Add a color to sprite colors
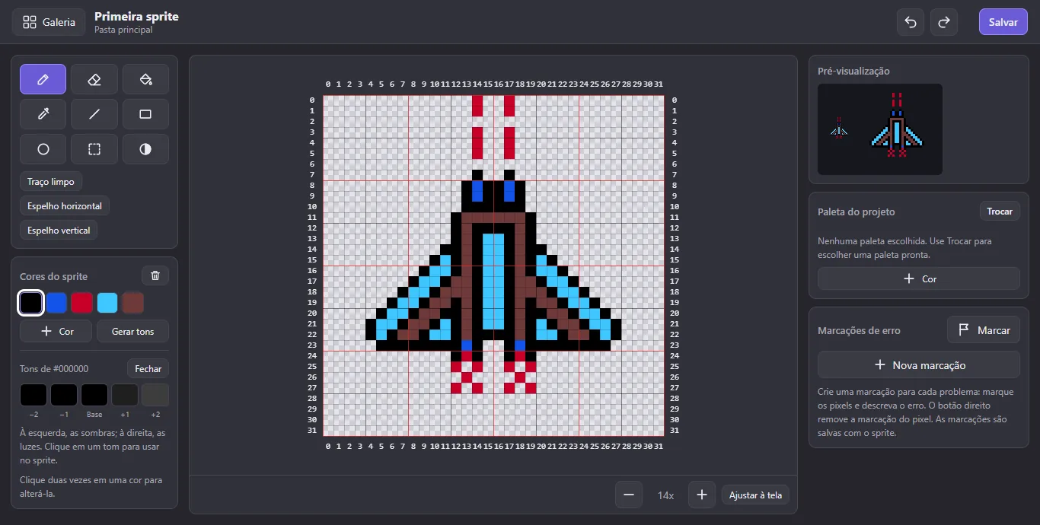The height and width of the screenshot is (525, 1040). click(x=56, y=331)
